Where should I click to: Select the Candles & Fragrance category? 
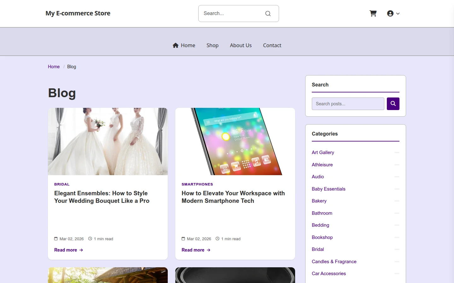(334, 262)
